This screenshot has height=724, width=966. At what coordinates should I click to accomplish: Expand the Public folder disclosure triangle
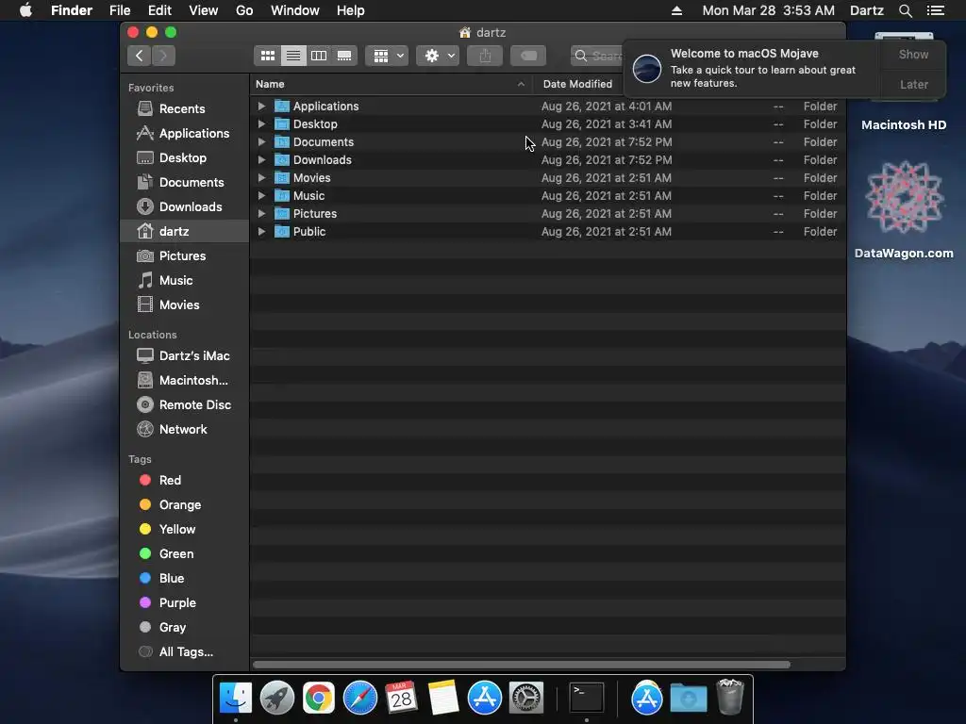point(261,232)
